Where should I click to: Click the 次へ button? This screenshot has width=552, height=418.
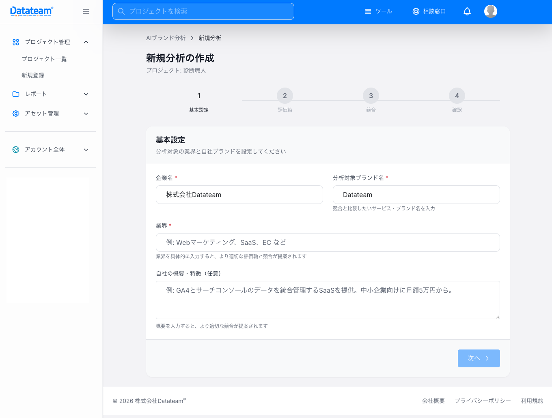pos(479,358)
